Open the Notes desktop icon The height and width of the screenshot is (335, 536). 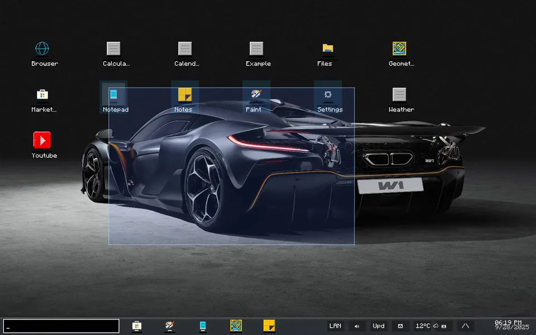[185, 95]
